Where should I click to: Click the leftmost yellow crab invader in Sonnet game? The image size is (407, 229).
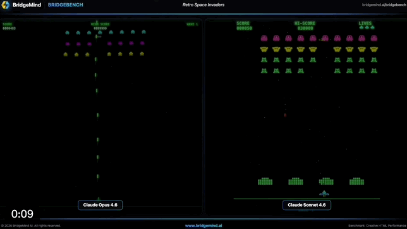coord(264,49)
